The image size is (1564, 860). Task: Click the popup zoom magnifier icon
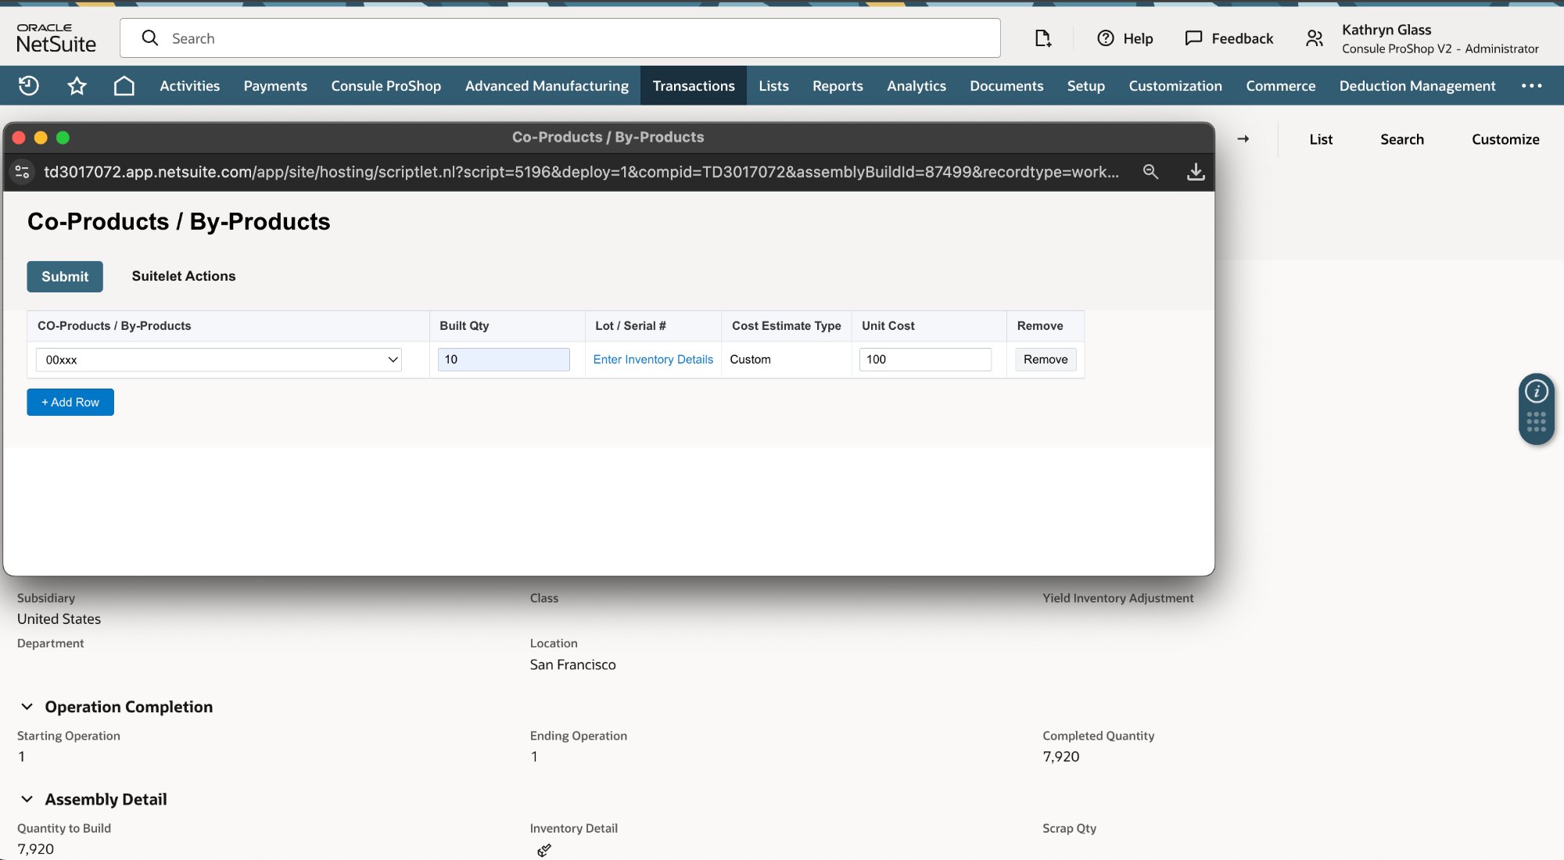pos(1150,171)
